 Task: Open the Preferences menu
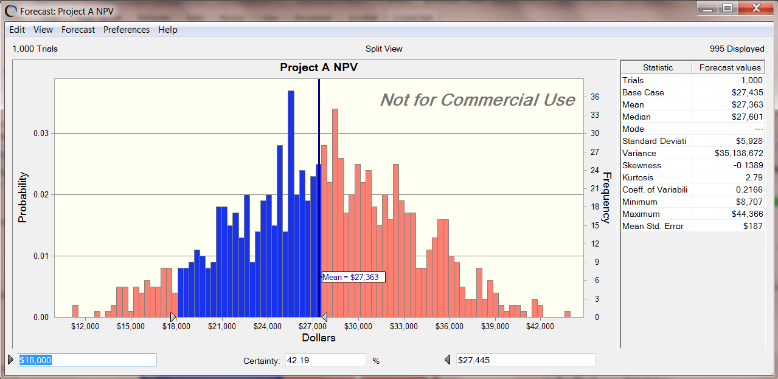pos(127,30)
